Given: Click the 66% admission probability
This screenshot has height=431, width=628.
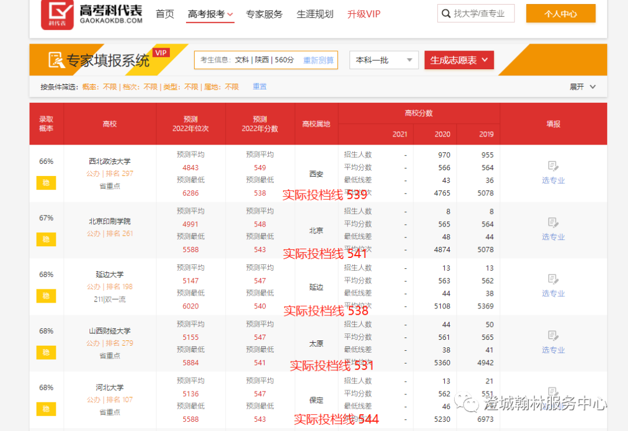Looking at the screenshot, I should point(46,161).
